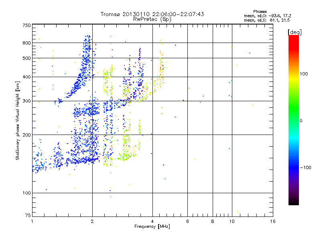This screenshot has height=241, width=321.
Task: Click the '10' x-axis tick label
Action: [232, 221]
